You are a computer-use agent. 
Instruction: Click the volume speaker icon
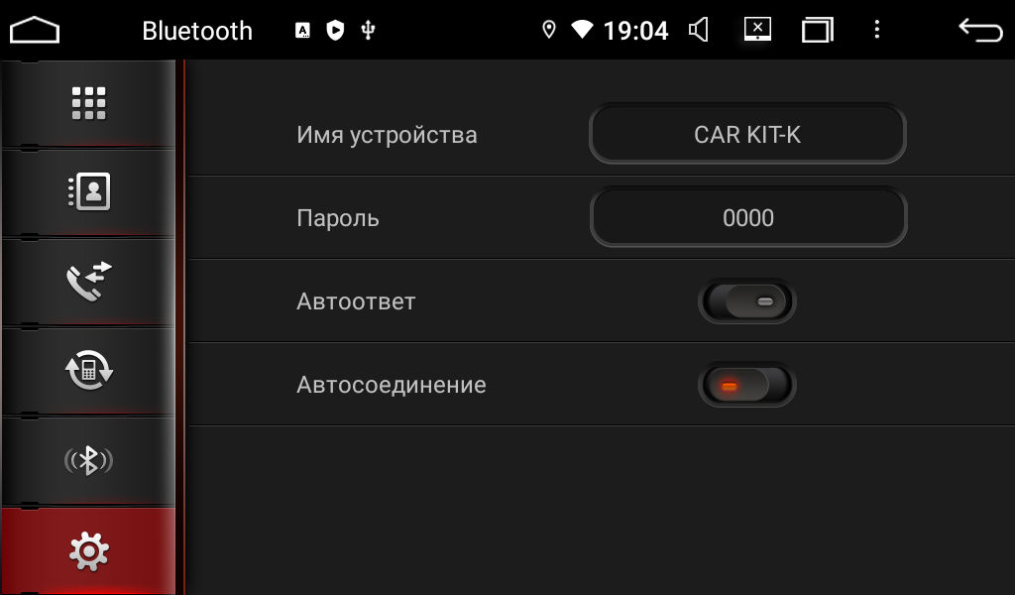point(699,30)
